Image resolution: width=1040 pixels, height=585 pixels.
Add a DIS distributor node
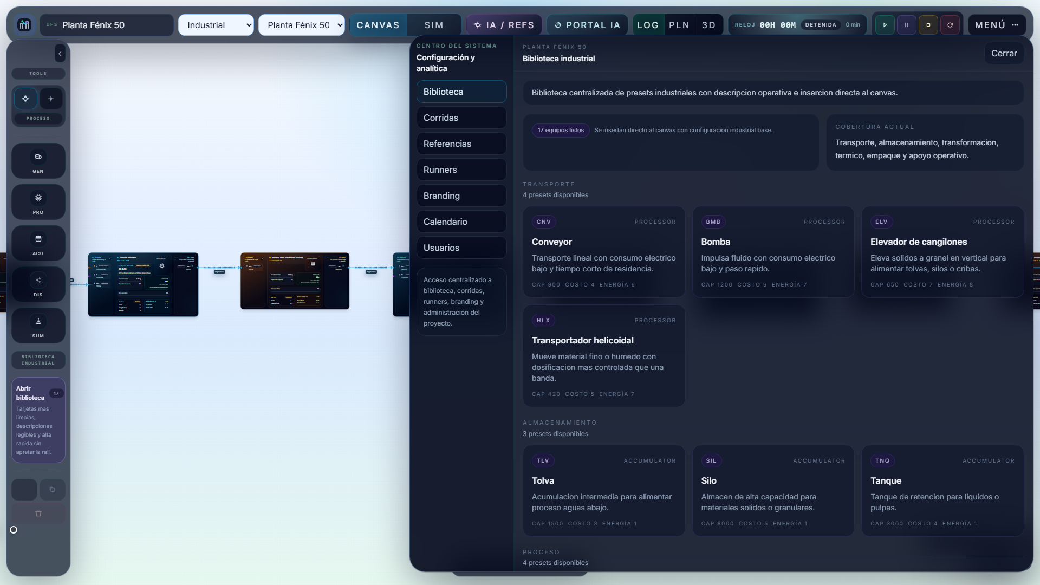point(38,284)
